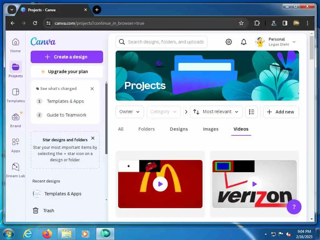Open Windows Explorer from taskbar
The image size is (320, 240).
pos(67,234)
